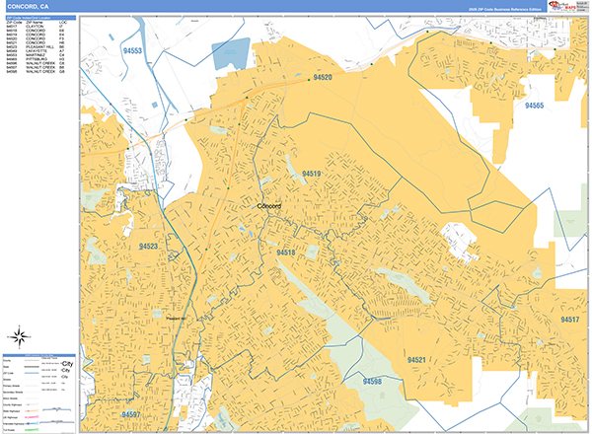Click the blue water body near 94553

pyautogui.click(x=232, y=53)
